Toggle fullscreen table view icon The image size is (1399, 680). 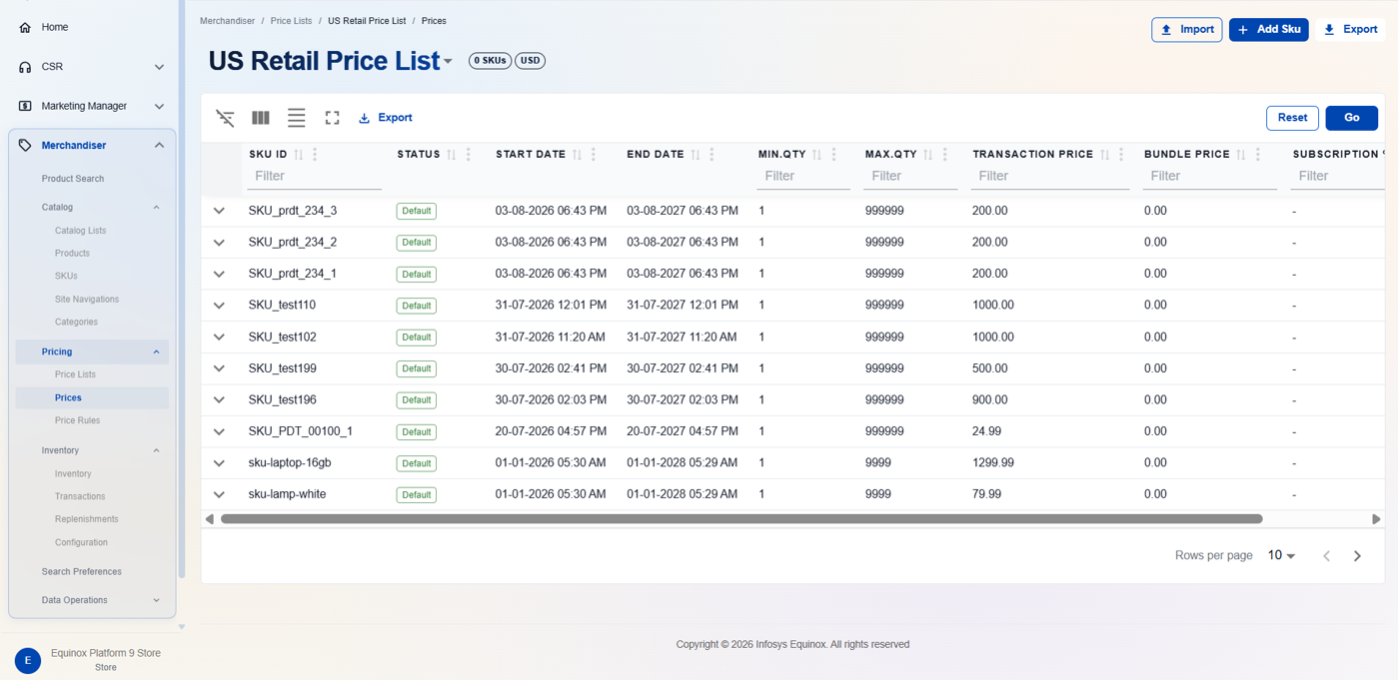[333, 118]
